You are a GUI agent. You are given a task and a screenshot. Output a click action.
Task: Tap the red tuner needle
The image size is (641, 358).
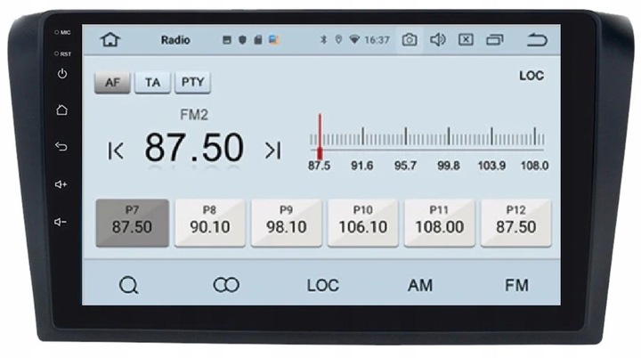pos(320,137)
